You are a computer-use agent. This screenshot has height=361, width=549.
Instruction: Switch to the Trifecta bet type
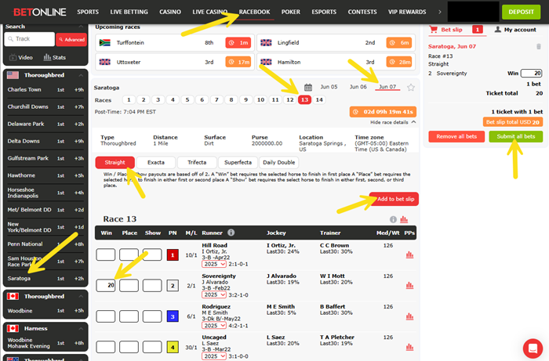pos(197,163)
